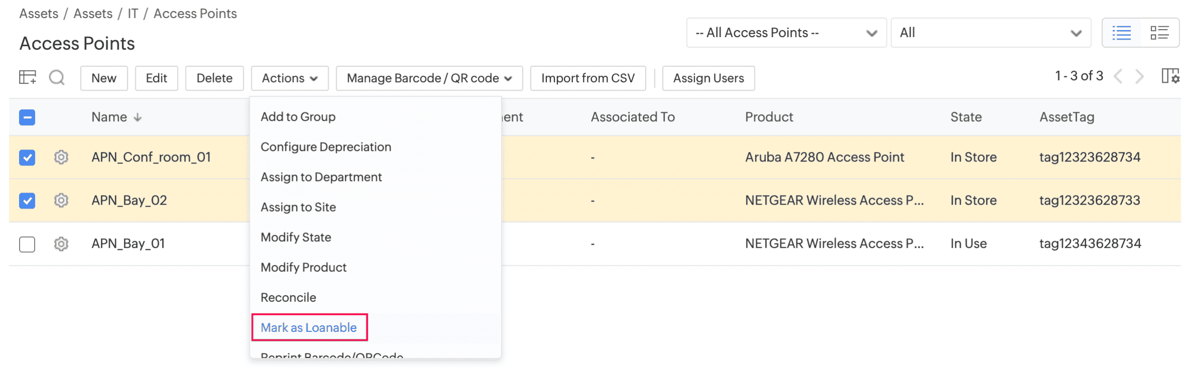Click gear icon for APN_Bay_01
Screen dimensions: 1187x369
coord(61,244)
